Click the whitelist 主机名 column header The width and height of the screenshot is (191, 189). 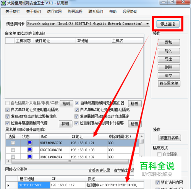click(x=126, y=41)
